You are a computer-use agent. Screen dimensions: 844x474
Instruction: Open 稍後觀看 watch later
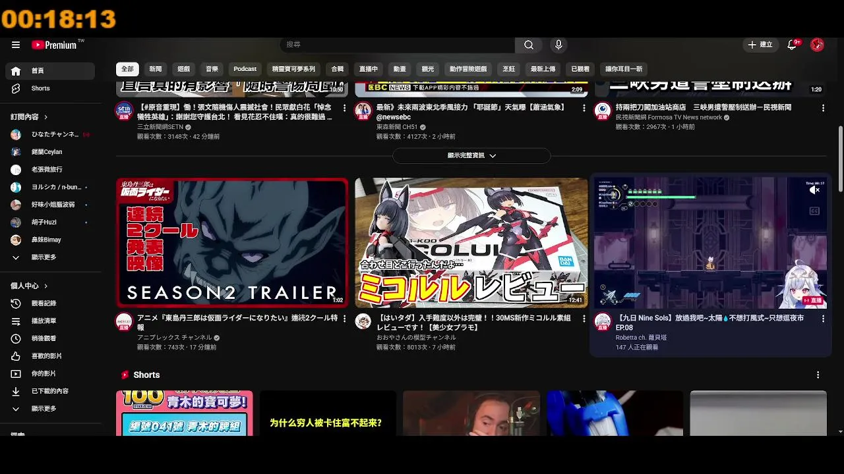pyautogui.click(x=50, y=338)
